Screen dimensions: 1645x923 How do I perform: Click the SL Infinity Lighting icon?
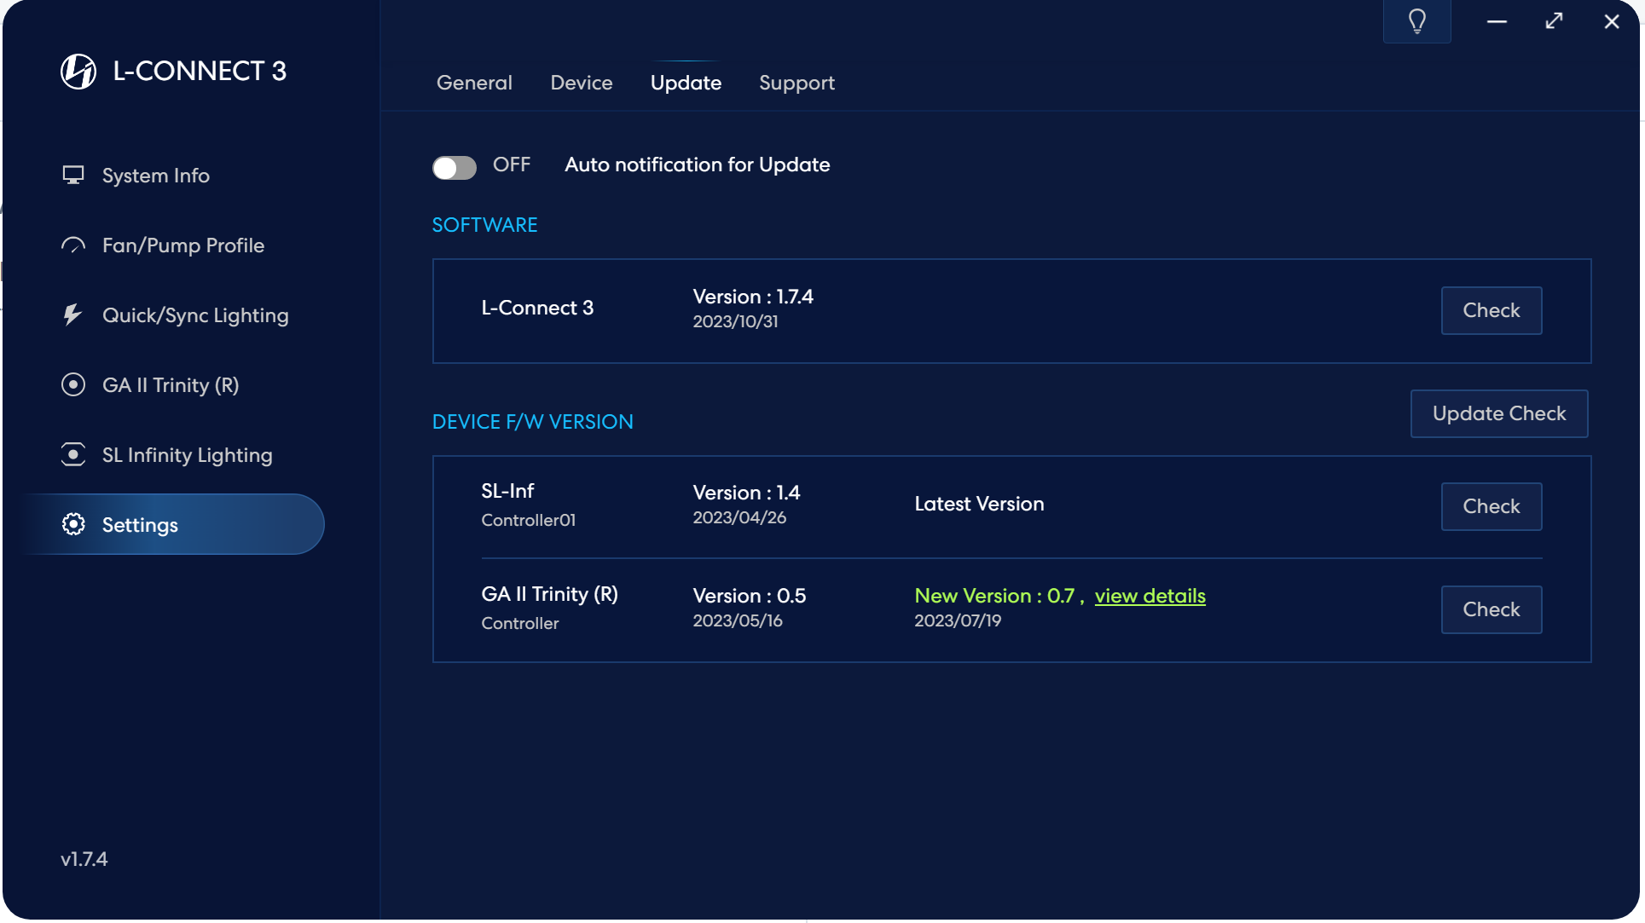pyautogui.click(x=73, y=455)
